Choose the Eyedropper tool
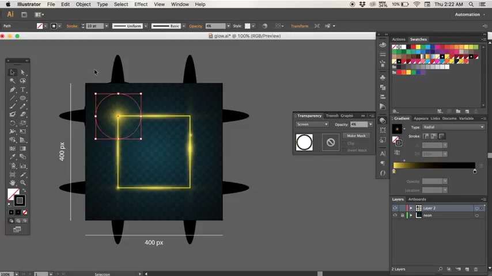The height and width of the screenshot is (276, 492). [x=13, y=157]
